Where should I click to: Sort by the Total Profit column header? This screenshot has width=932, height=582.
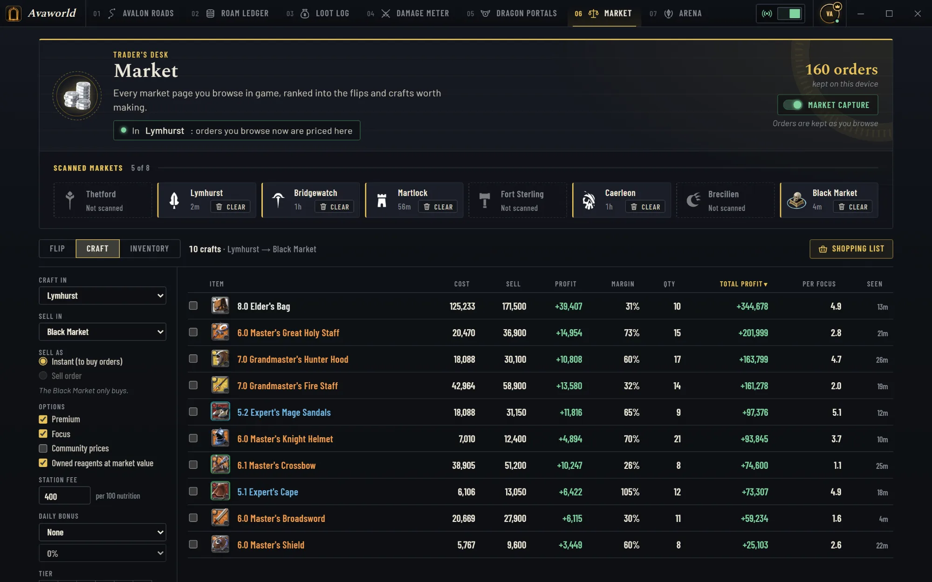pos(743,284)
